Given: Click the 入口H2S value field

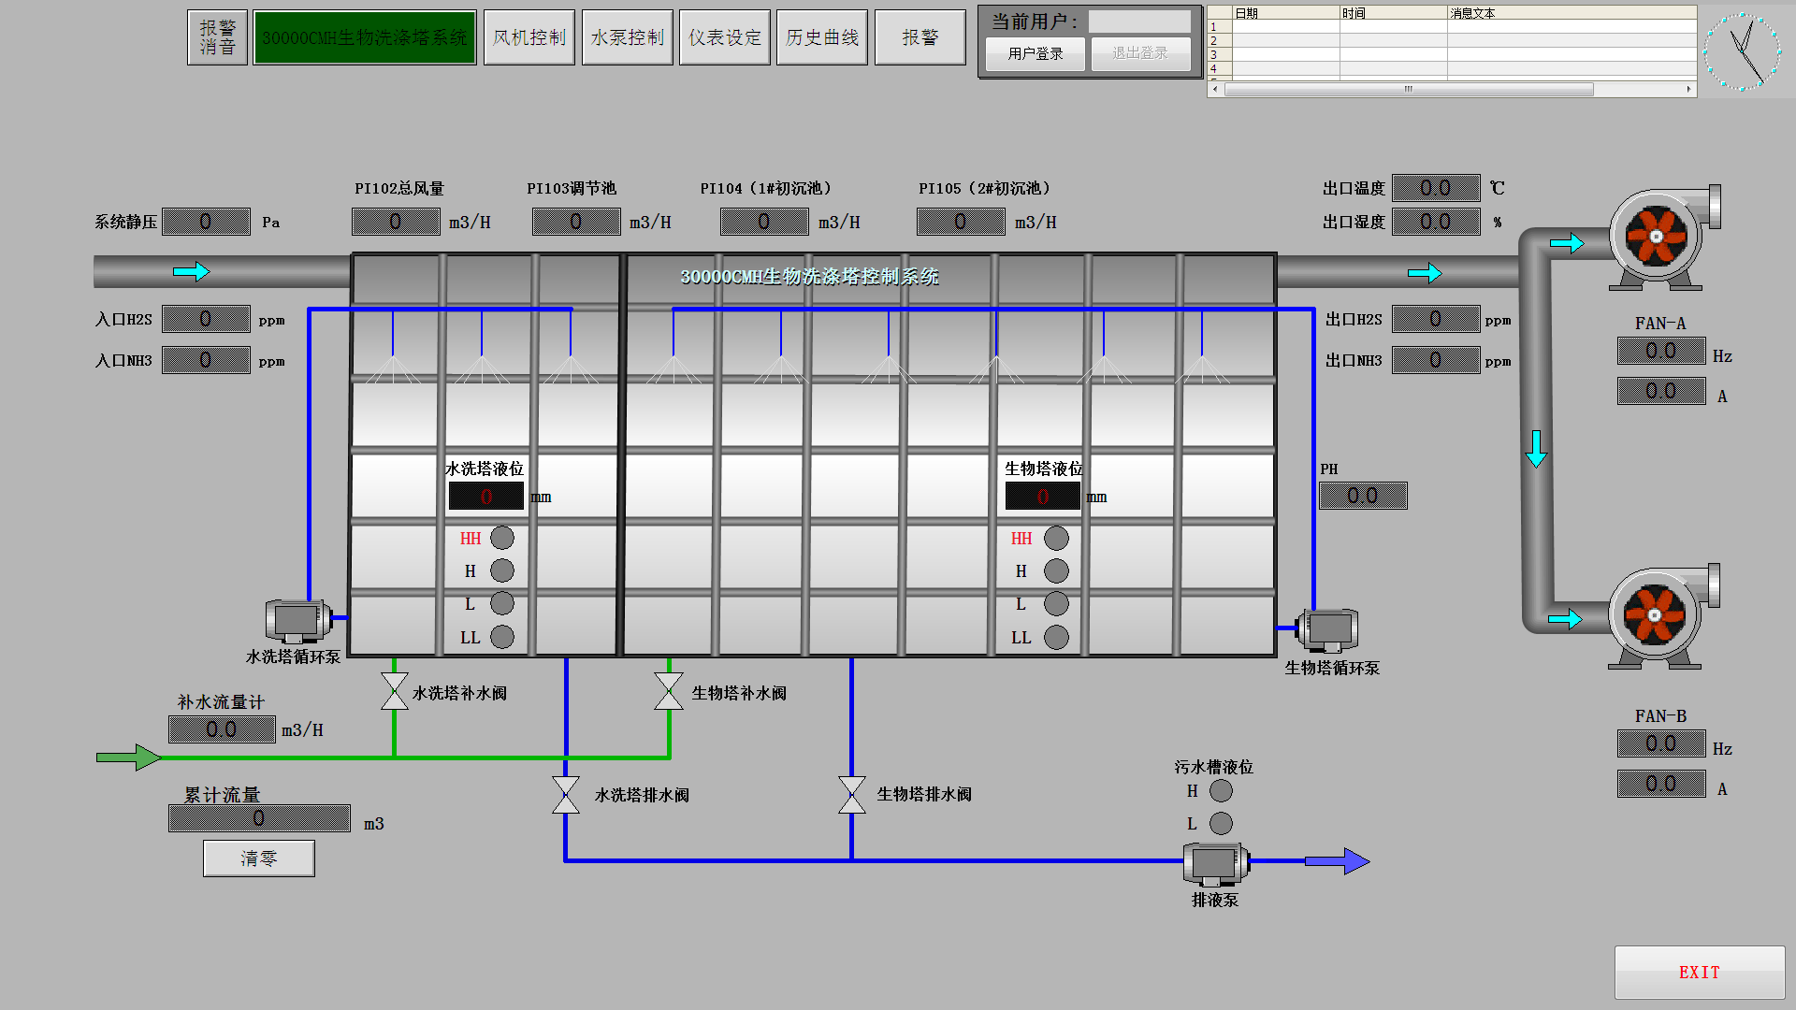Looking at the screenshot, I should (206, 319).
